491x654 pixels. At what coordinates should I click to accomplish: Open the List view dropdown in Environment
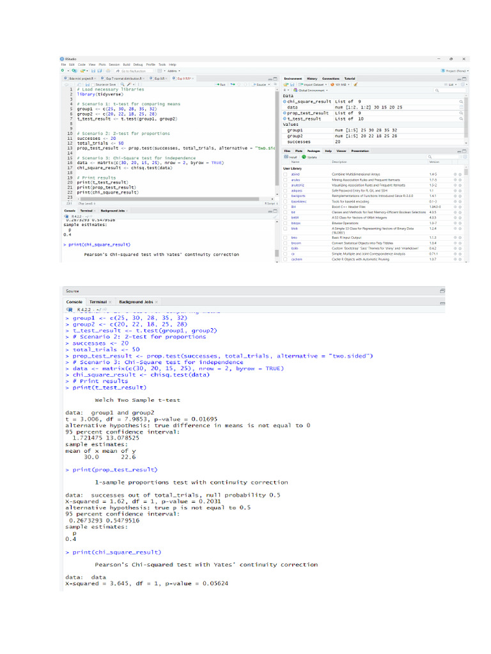point(451,84)
